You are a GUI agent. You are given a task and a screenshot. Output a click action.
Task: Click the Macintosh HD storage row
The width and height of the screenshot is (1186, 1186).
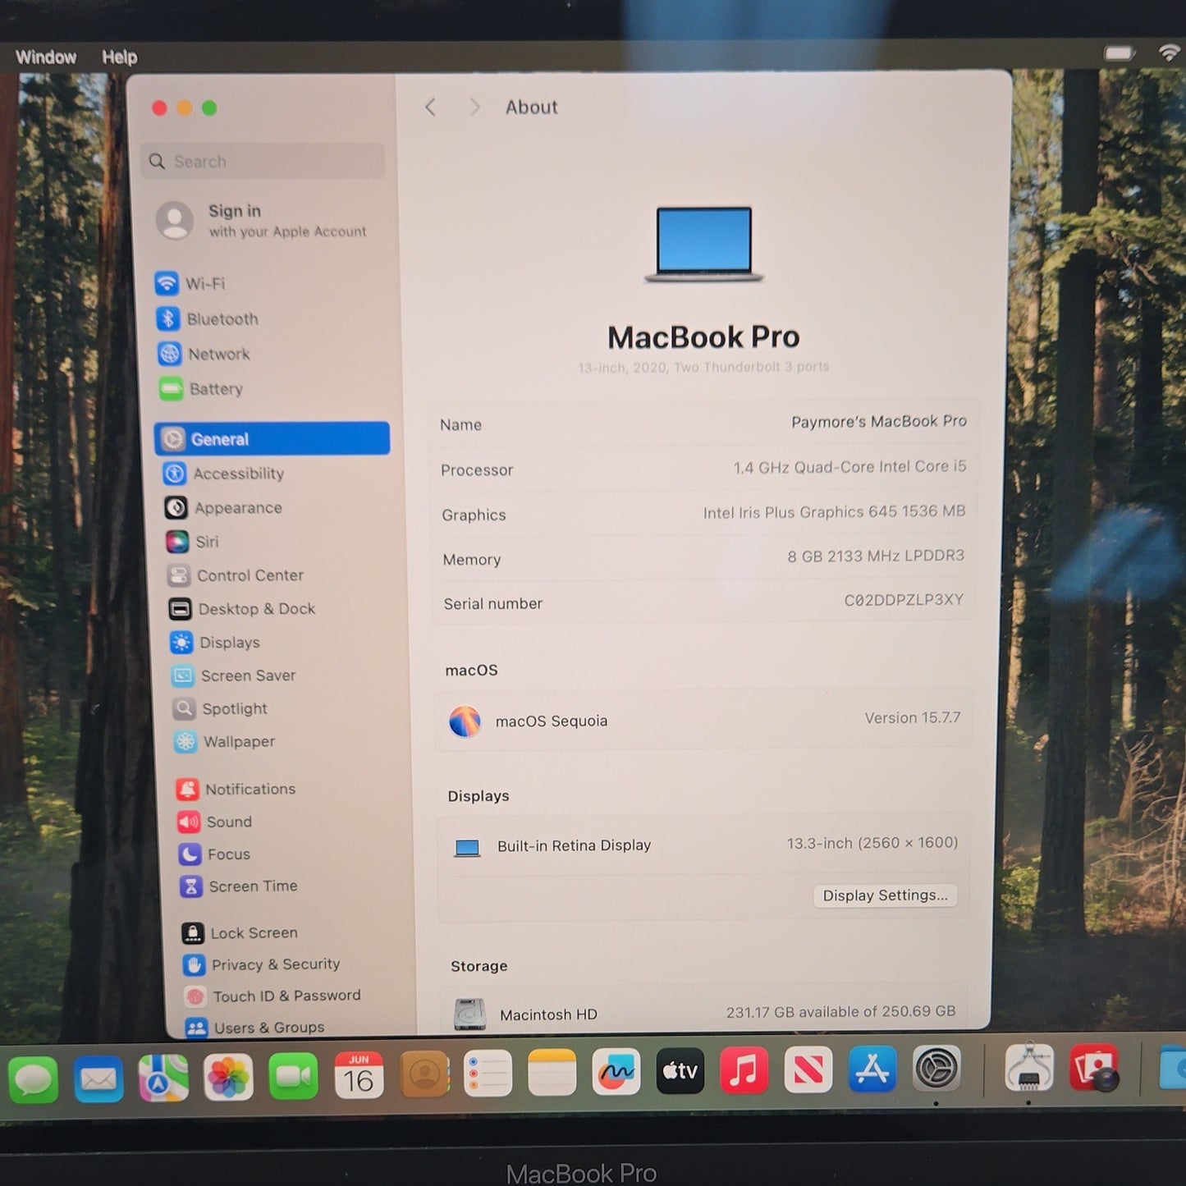click(705, 1012)
